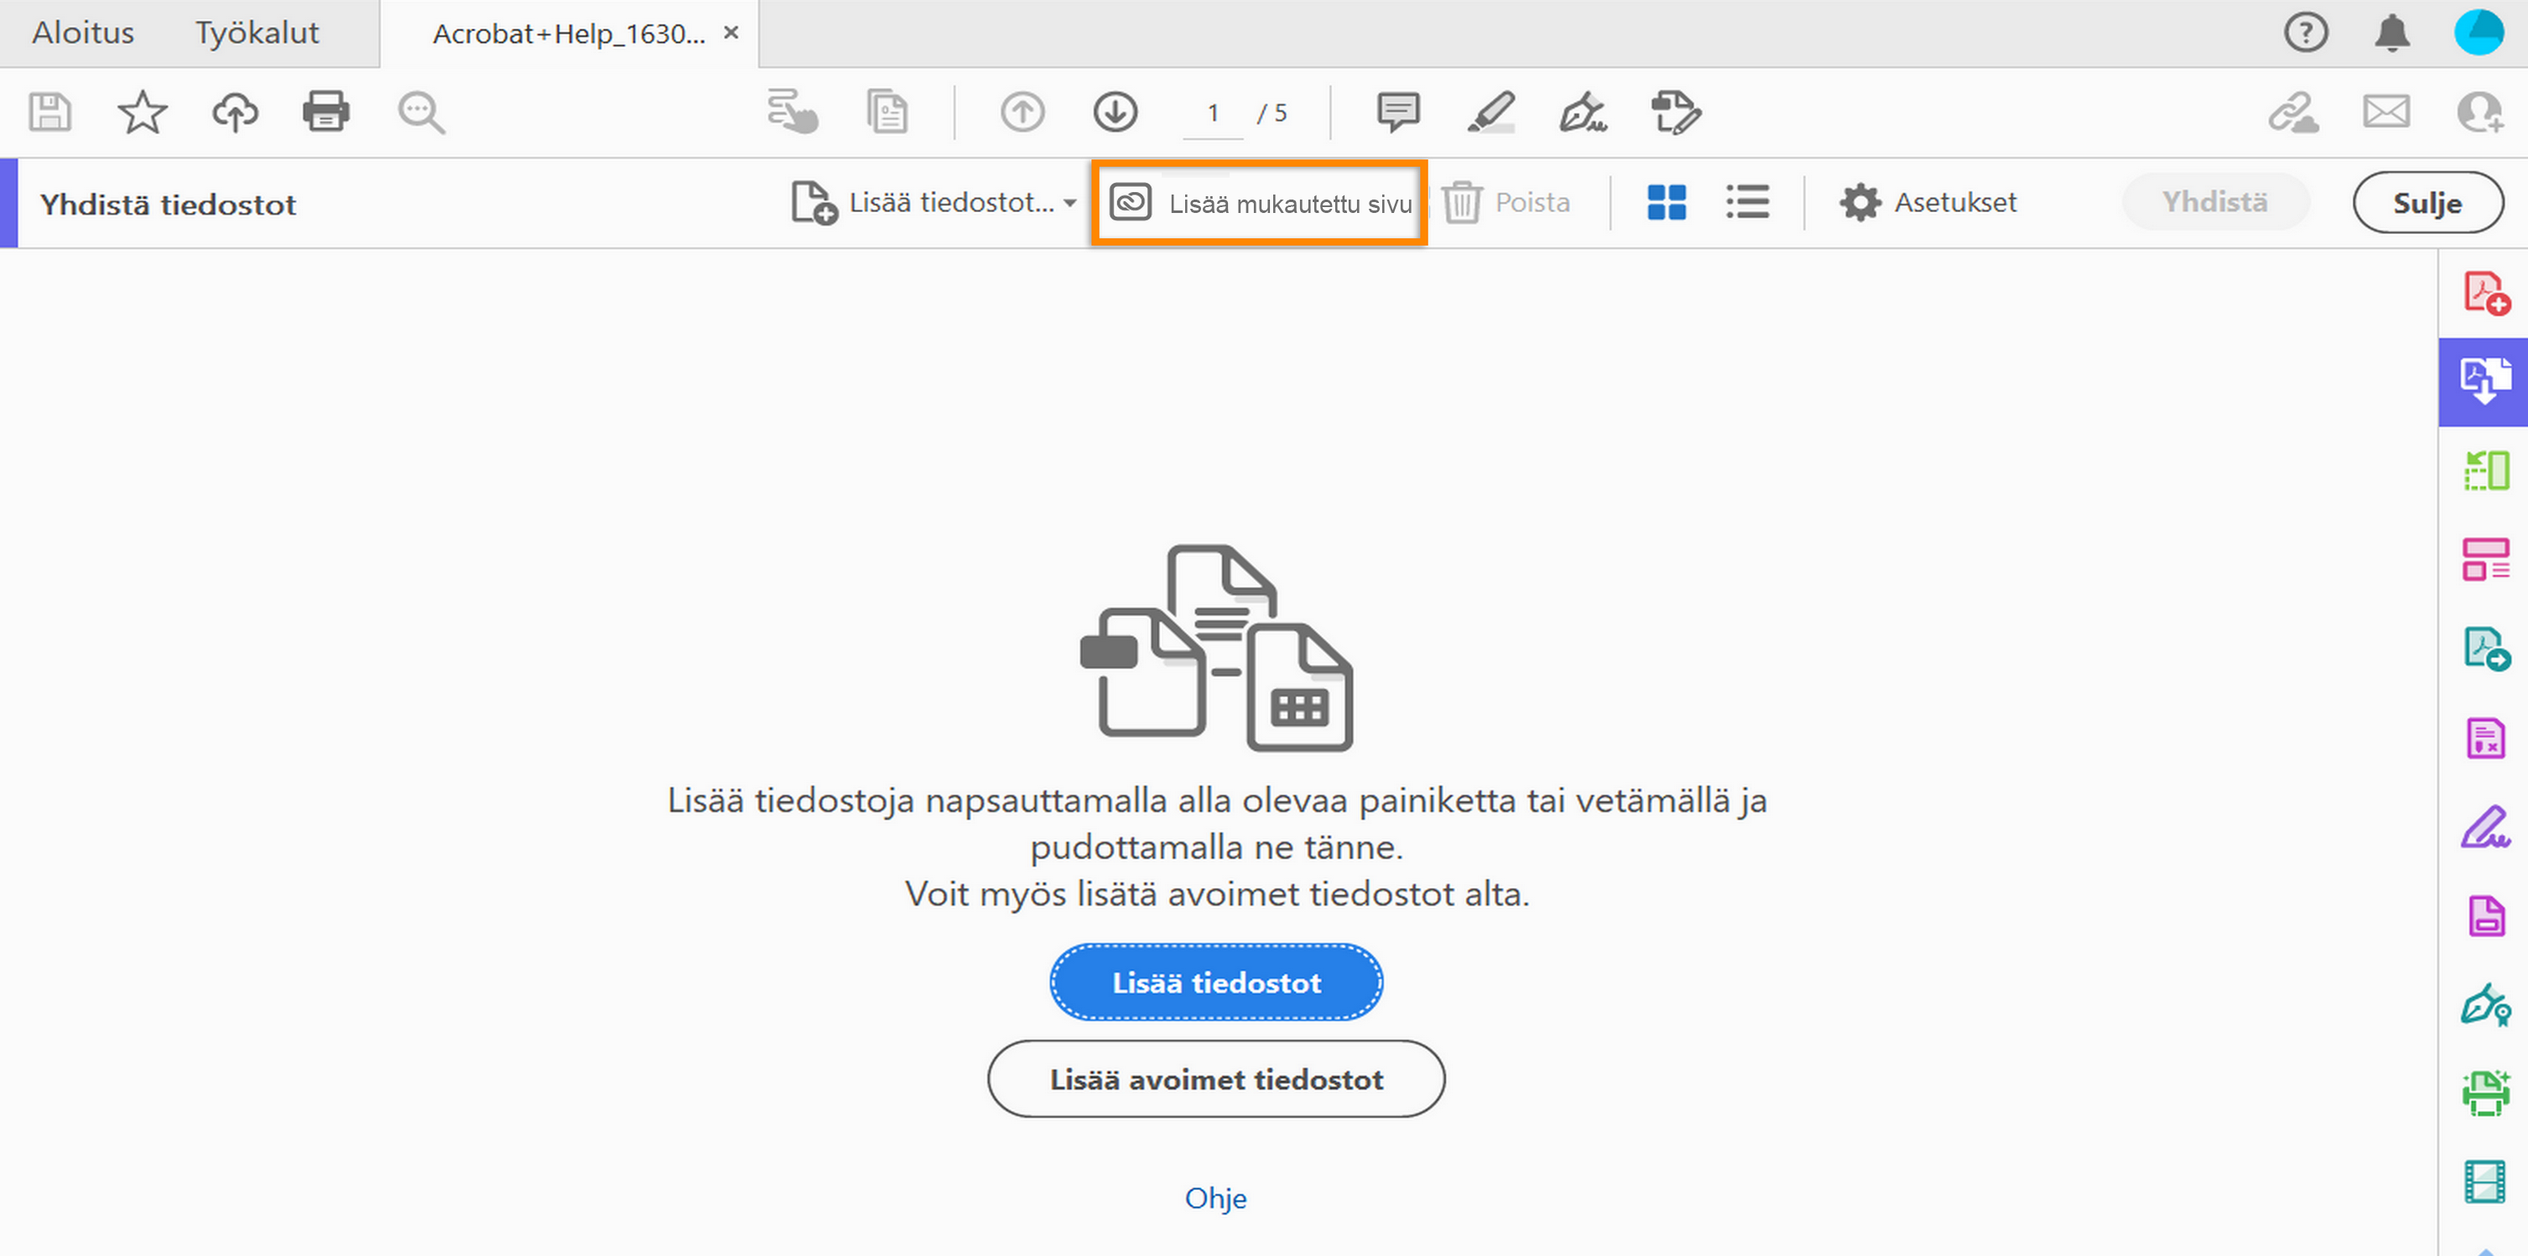Open the Create PDF sidebar tool

pos(2485,293)
